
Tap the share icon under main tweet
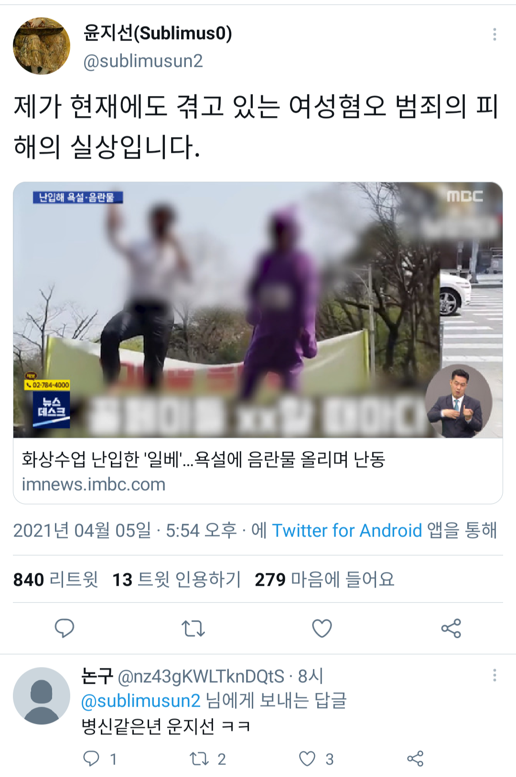[451, 628]
